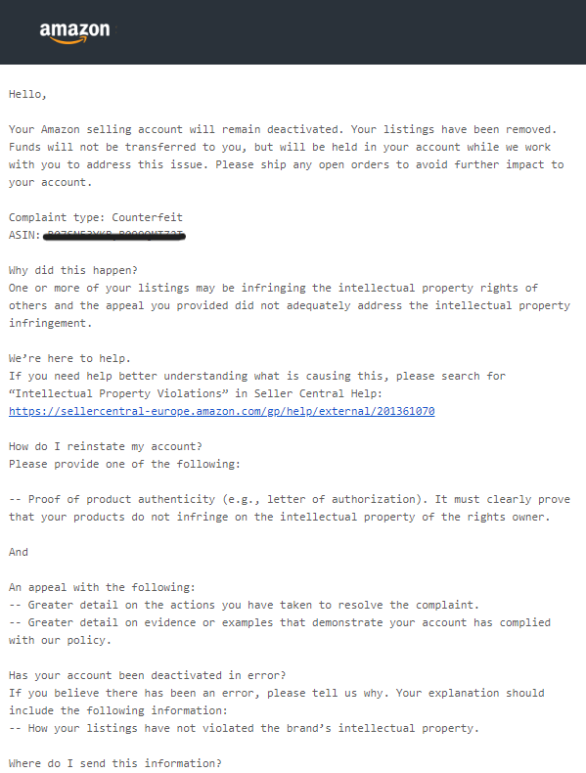Screen dimensions: 586x773
Task: Click the "Your Amazon selling account" first sentence
Action: tap(176, 130)
